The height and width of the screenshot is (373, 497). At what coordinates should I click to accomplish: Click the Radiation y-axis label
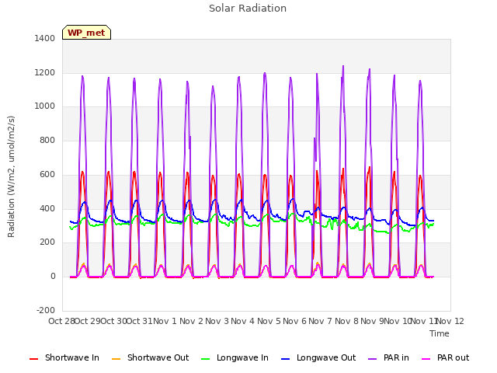pos(11,176)
